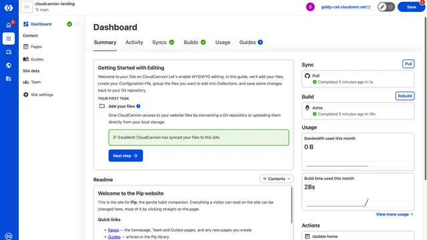Click the Next step button
The image size is (427, 240).
coord(125,155)
